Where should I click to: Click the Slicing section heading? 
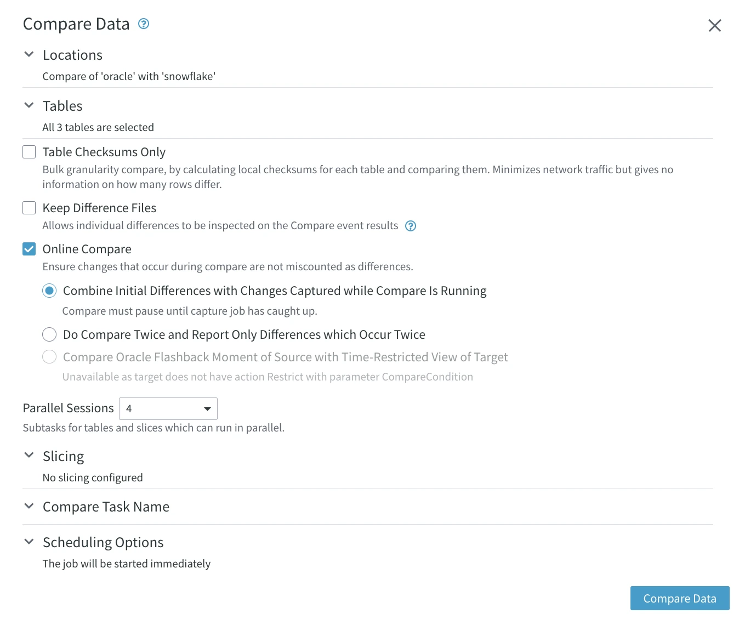point(64,457)
